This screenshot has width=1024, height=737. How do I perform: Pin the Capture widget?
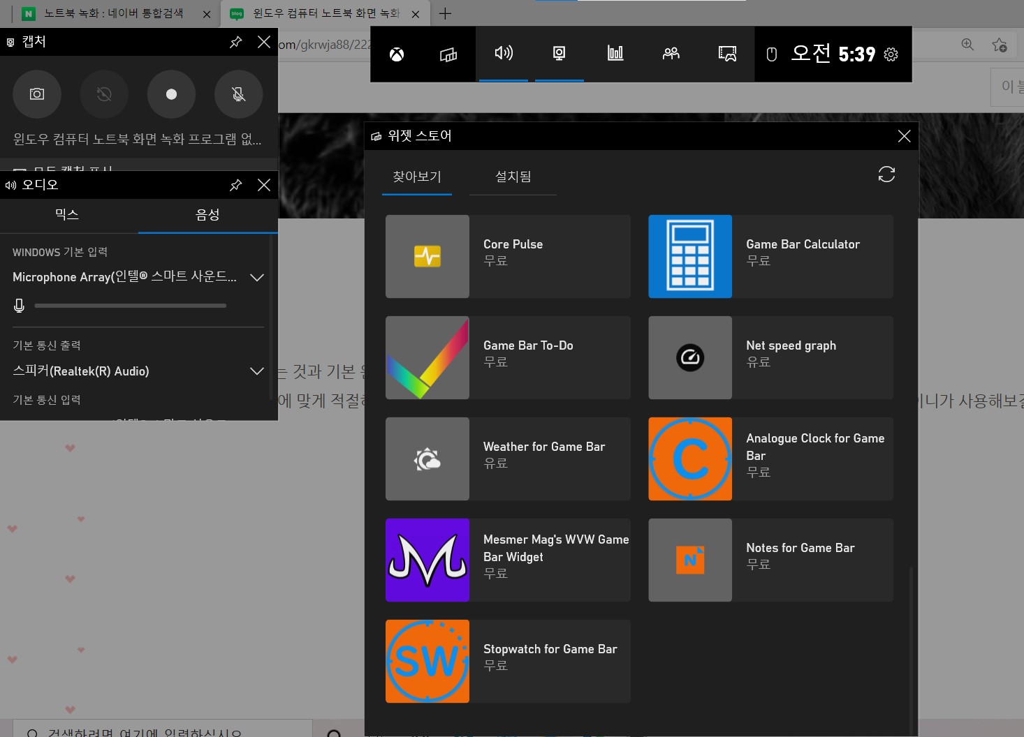click(236, 42)
